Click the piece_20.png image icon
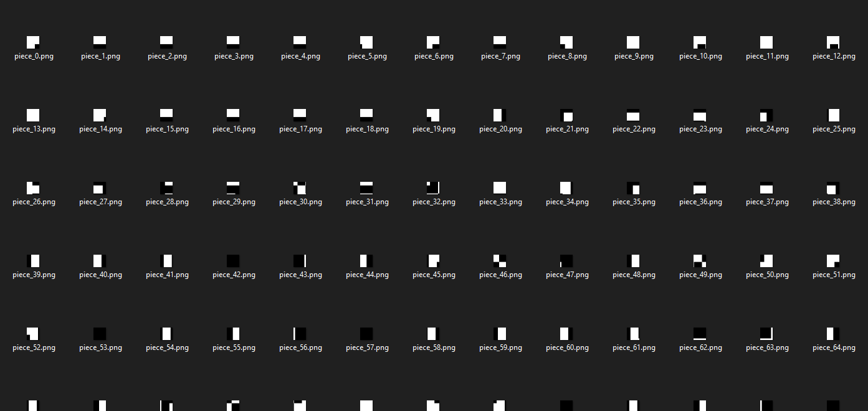Viewport: 868px width, 411px height. pyautogui.click(x=500, y=115)
